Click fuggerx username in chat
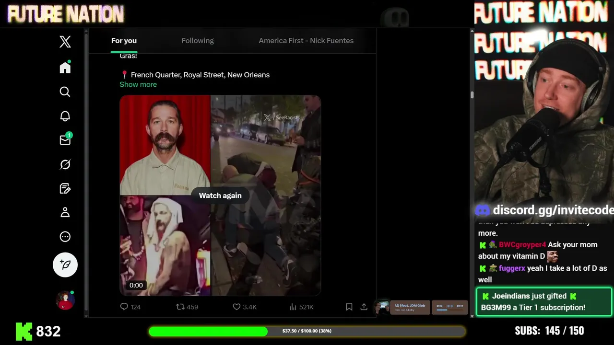 512,268
